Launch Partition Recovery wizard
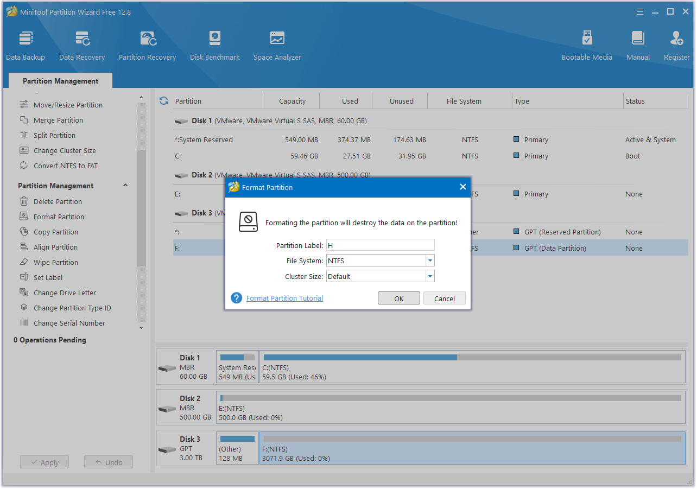 148,46
